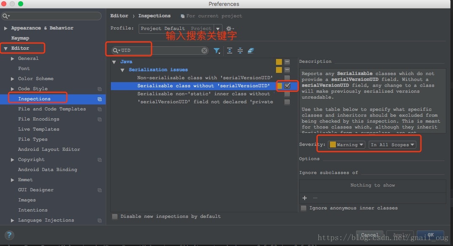Image resolution: width=453 pixels, height=246 pixels.
Task: Clear the UID search text
Action: 204,51
